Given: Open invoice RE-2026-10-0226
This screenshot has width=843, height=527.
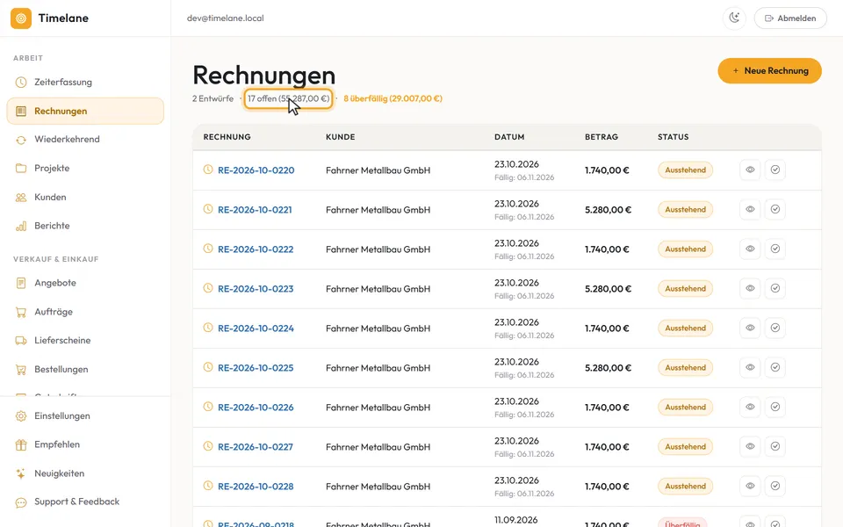Looking at the screenshot, I should pyautogui.click(x=256, y=408).
